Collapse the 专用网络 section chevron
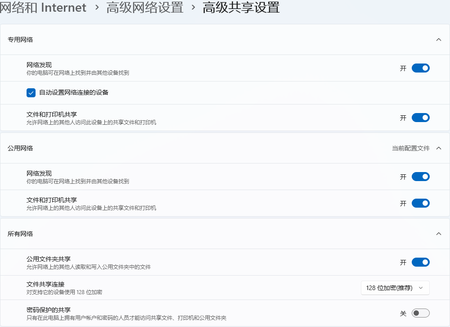The height and width of the screenshot is (327, 450). [x=439, y=40]
